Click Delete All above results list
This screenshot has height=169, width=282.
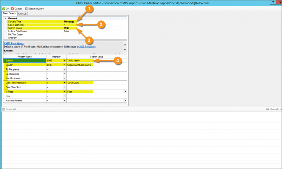[9, 109]
